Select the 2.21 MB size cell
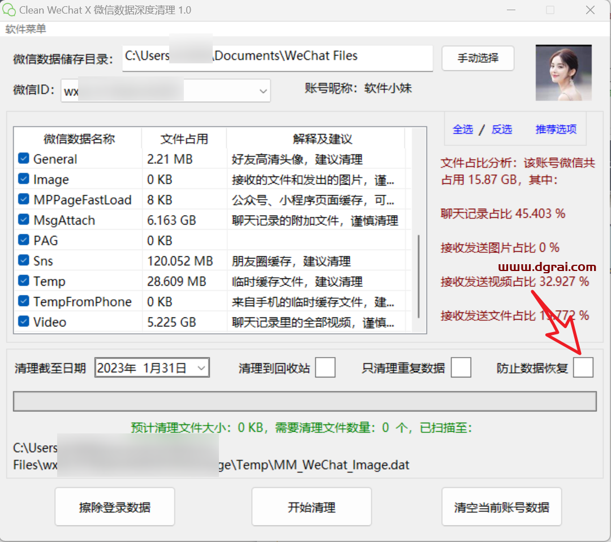The width and height of the screenshot is (611, 542). click(170, 159)
